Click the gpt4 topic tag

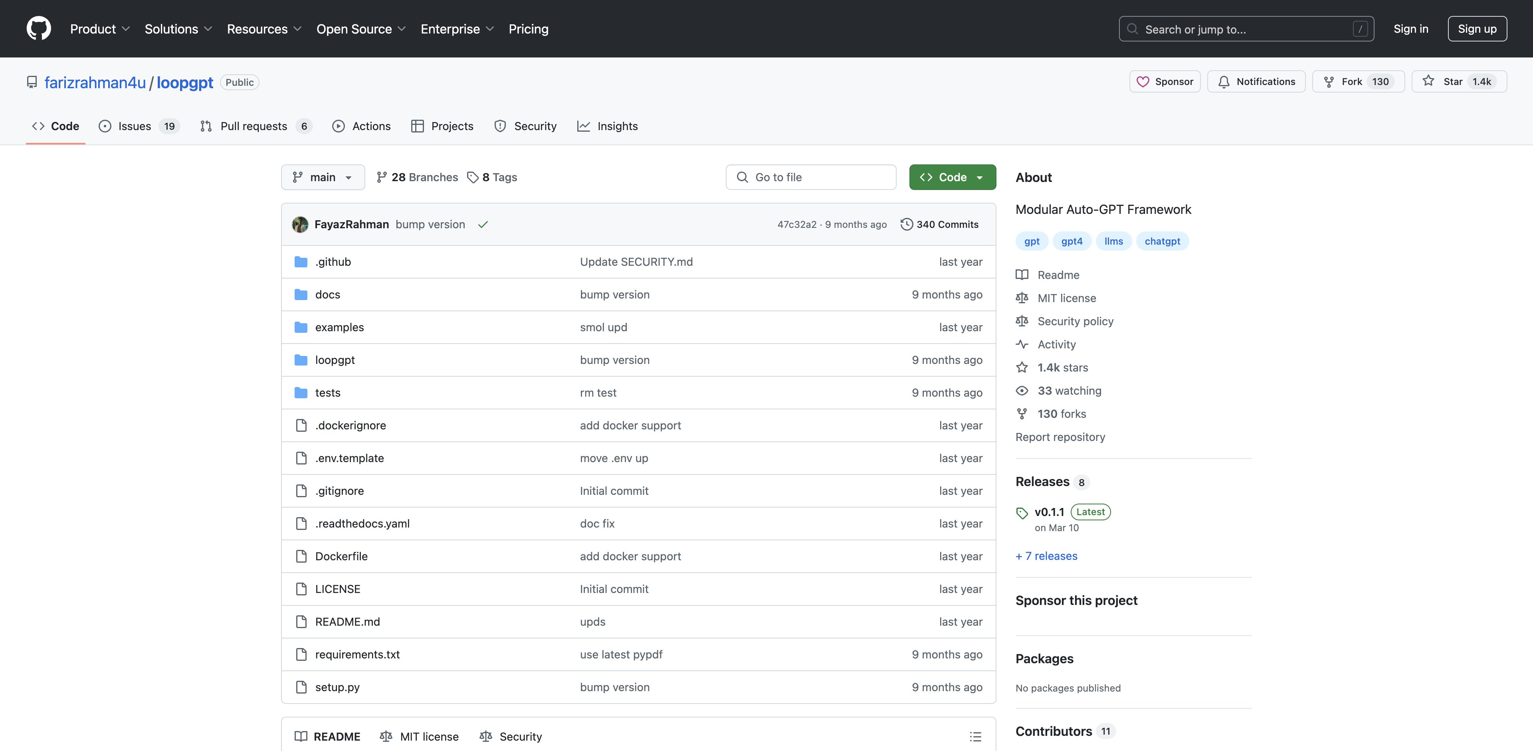1072,241
